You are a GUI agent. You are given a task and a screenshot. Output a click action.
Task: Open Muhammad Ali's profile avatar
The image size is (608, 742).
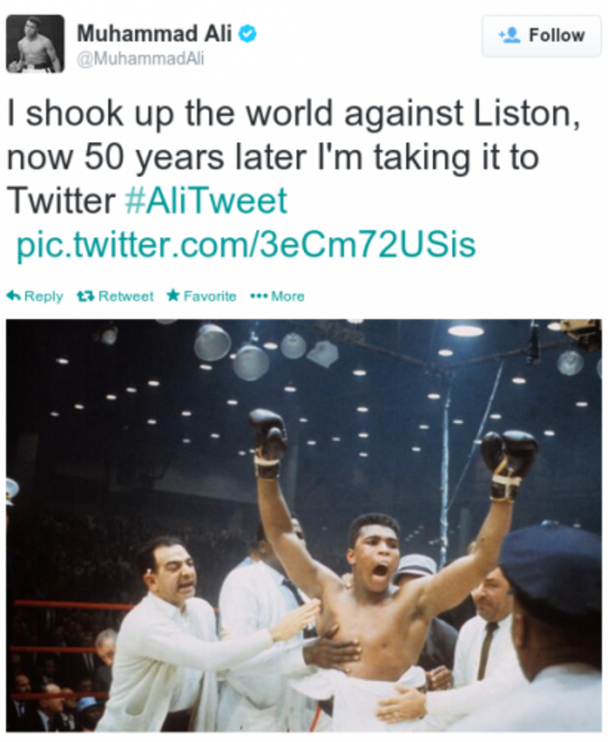[x=35, y=43]
